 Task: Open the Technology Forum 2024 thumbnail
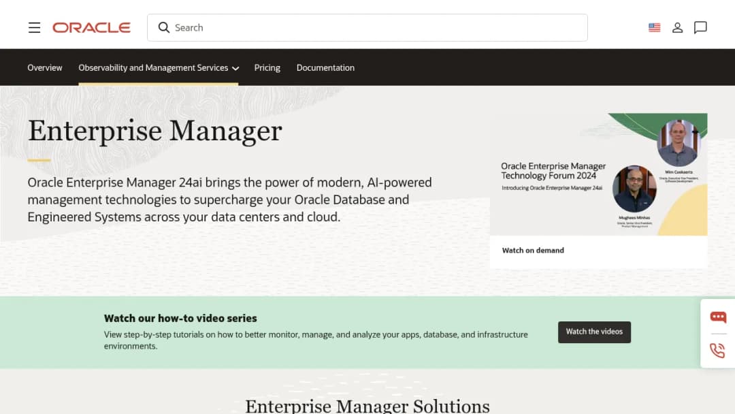coord(599,174)
